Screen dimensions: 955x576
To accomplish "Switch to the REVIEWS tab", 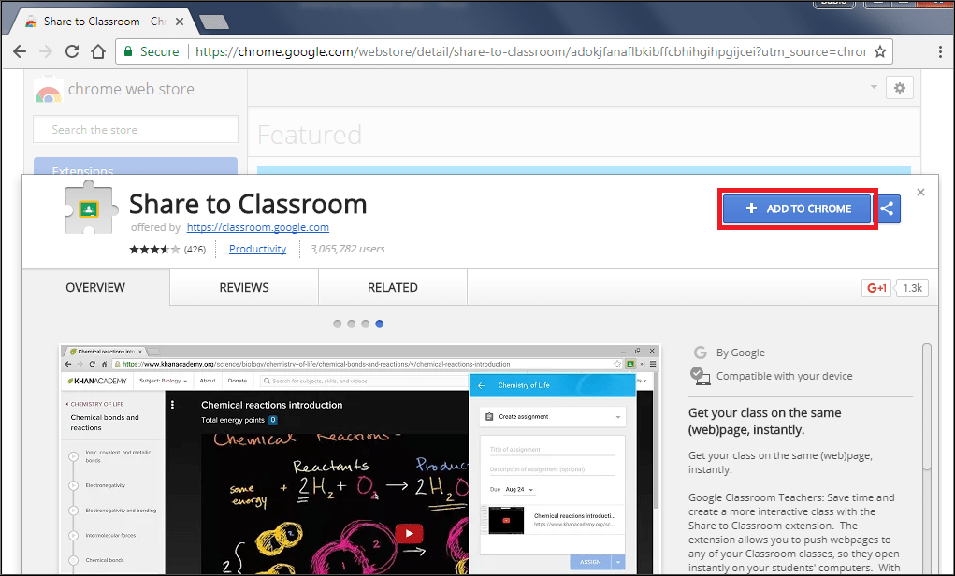I will pyautogui.click(x=244, y=287).
